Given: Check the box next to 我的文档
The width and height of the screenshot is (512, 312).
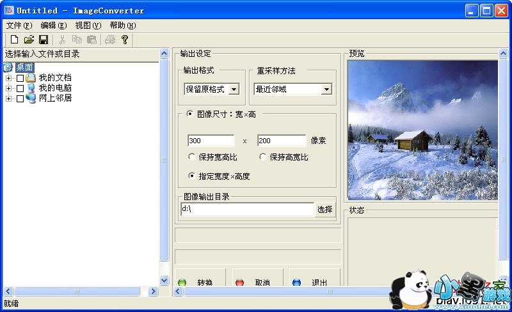Looking at the screenshot, I should pyautogui.click(x=20, y=79).
